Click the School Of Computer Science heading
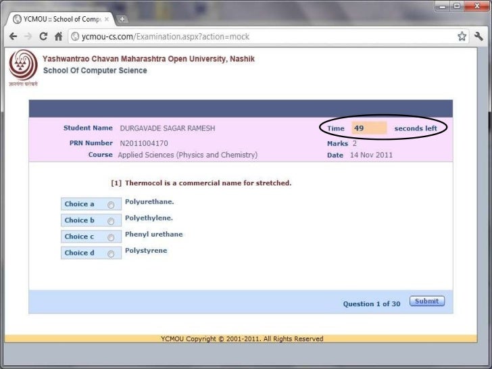The width and height of the screenshot is (492, 369). 95,70
